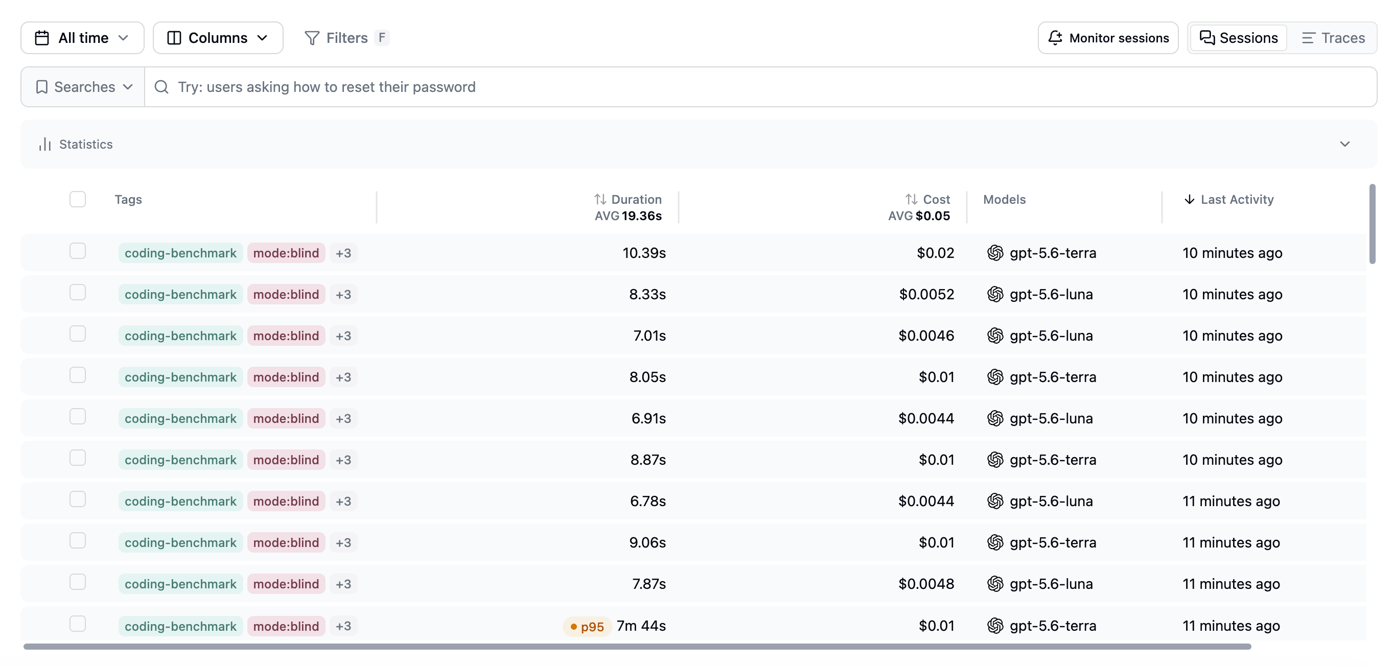This screenshot has width=1393, height=666.
Task: Switch to the Sessions tab
Action: pyautogui.click(x=1238, y=38)
